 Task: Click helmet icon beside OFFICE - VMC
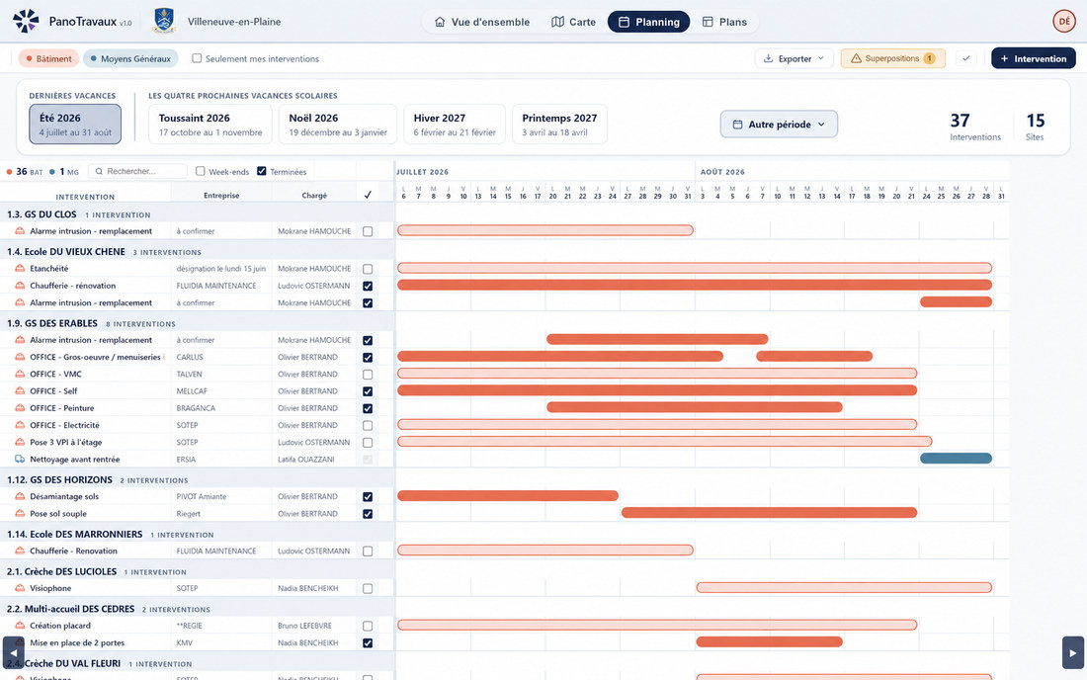click(20, 374)
